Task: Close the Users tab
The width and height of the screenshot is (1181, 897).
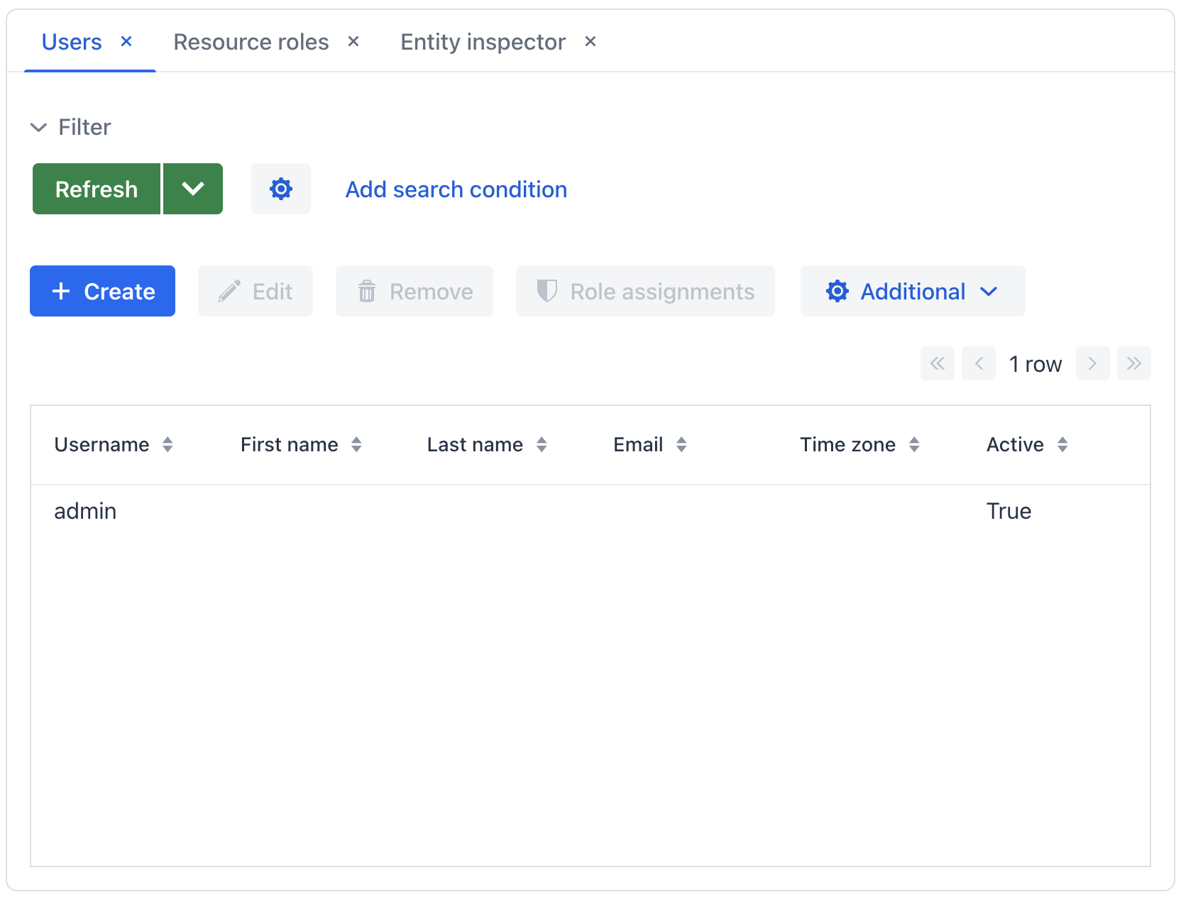Action: 126,42
